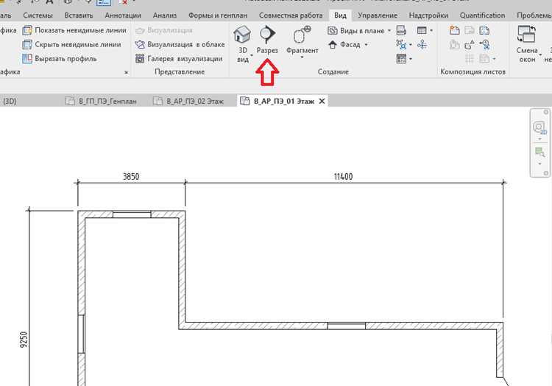Open Галерея визуализации icon

point(140,58)
